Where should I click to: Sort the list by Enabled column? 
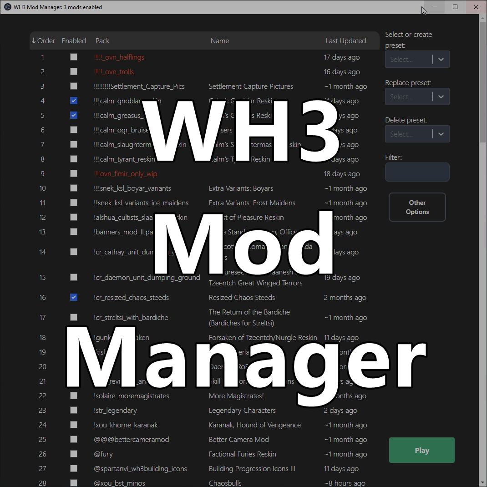[x=74, y=41]
